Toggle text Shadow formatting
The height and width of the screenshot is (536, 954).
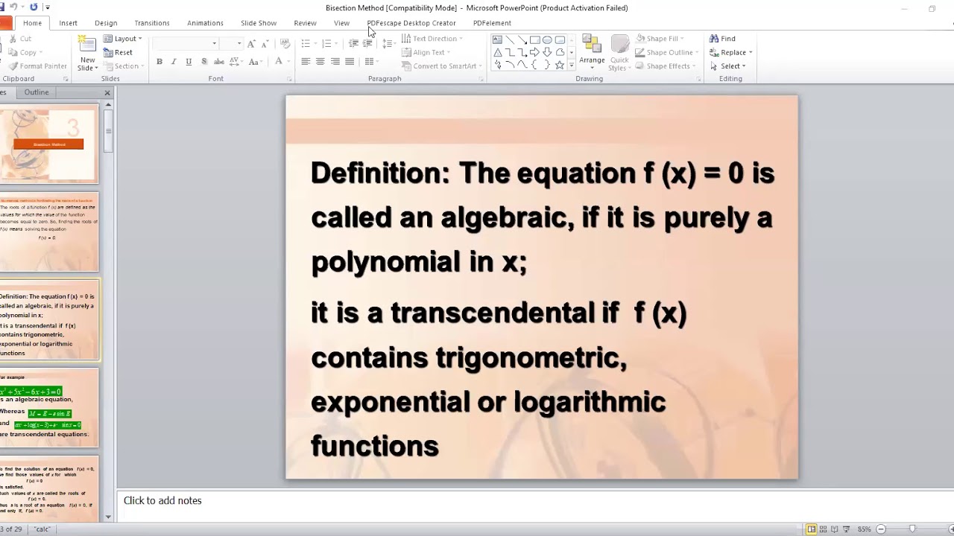pyautogui.click(x=204, y=62)
